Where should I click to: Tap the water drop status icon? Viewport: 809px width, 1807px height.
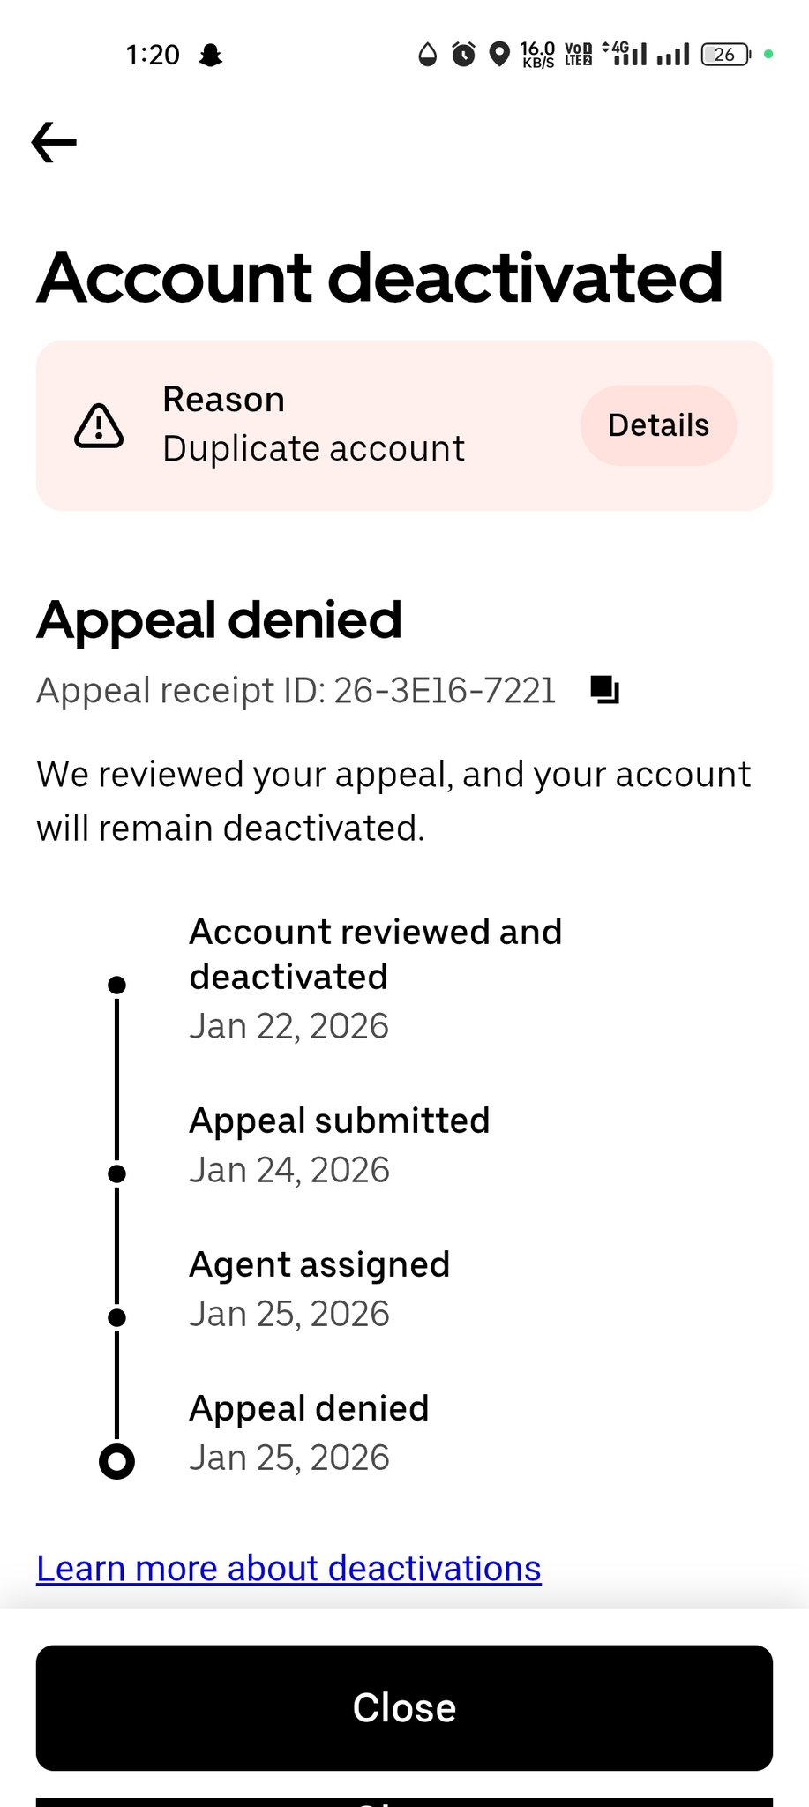[x=428, y=55]
